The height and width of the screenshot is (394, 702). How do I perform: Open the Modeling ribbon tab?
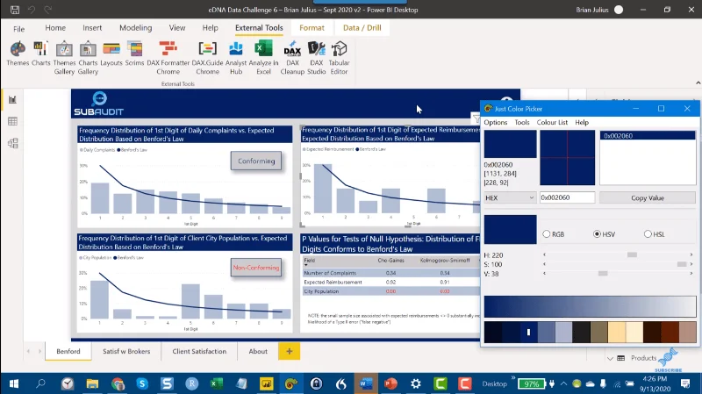point(136,28)
